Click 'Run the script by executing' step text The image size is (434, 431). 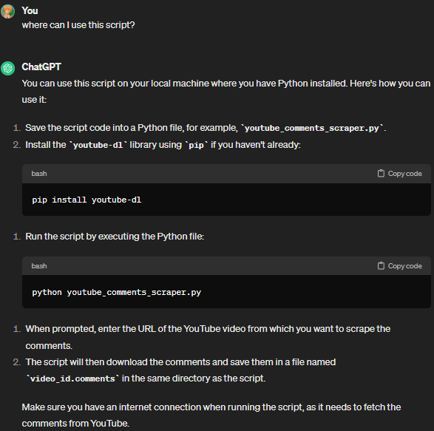(115, 237)
